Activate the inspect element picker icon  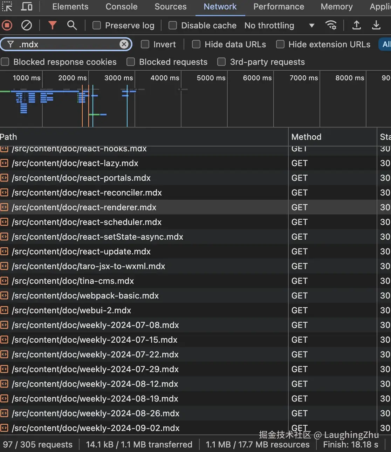(7, 7)
